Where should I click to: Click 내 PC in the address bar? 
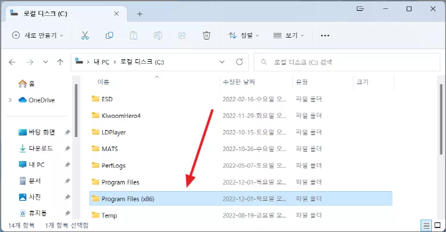(x=101, y=62)
